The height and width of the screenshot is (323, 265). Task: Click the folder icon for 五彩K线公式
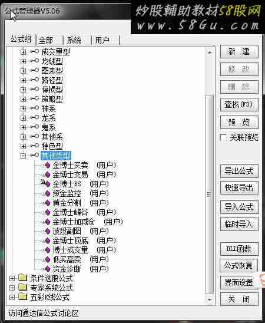22,296
